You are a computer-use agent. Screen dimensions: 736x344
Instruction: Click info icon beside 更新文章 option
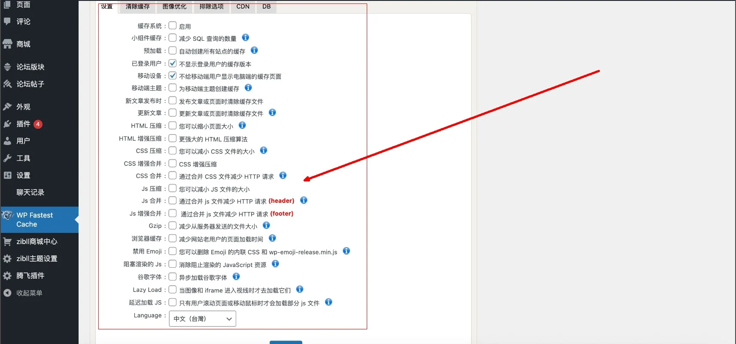point(272,113)
